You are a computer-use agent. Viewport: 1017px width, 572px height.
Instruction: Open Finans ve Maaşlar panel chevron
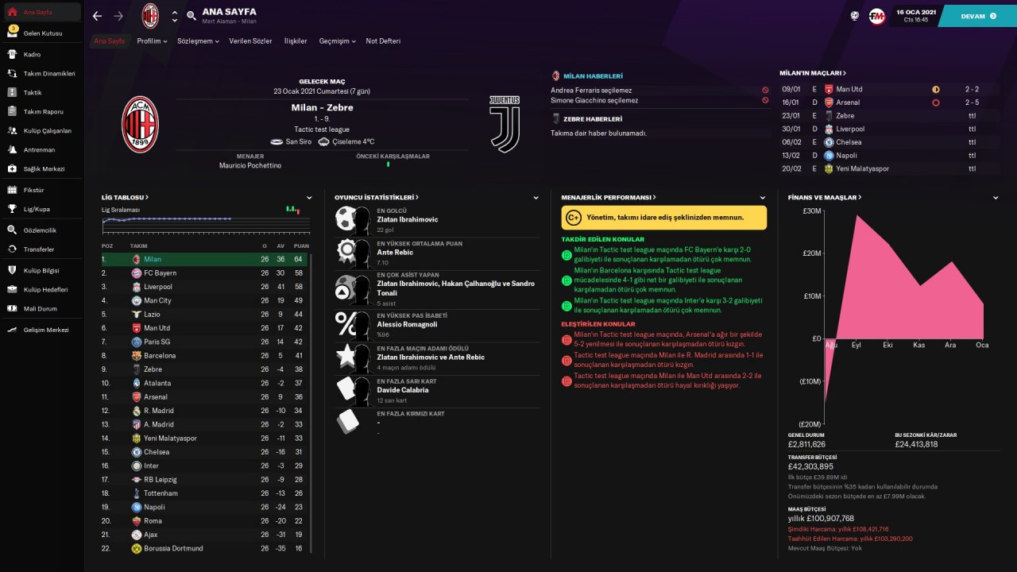[x=996, y=197]
